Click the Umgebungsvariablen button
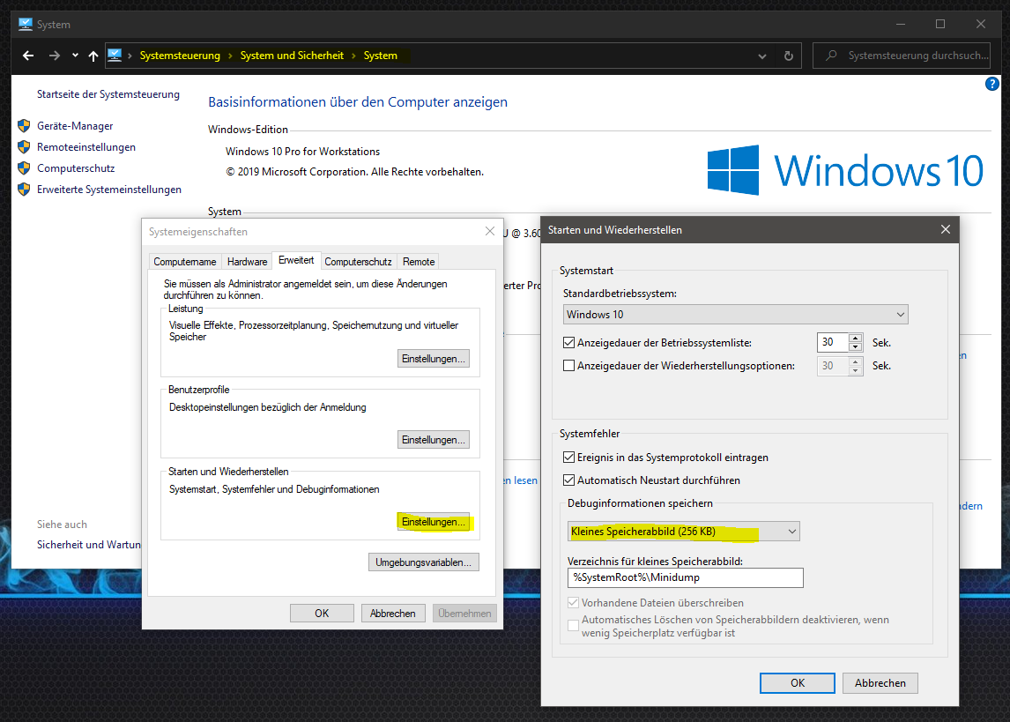This screenshot has height=722, width=1010. [424, 562]
